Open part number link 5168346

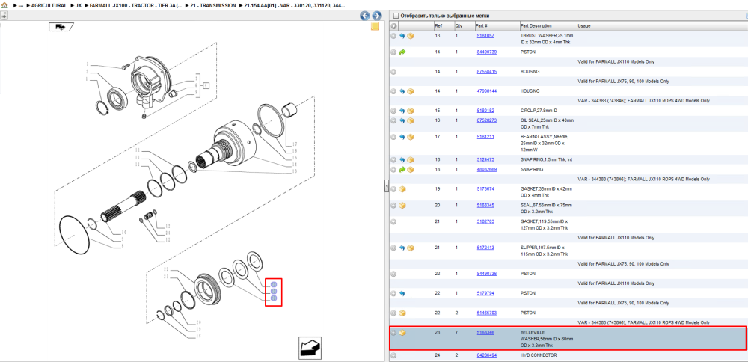(x=485, y=332)
